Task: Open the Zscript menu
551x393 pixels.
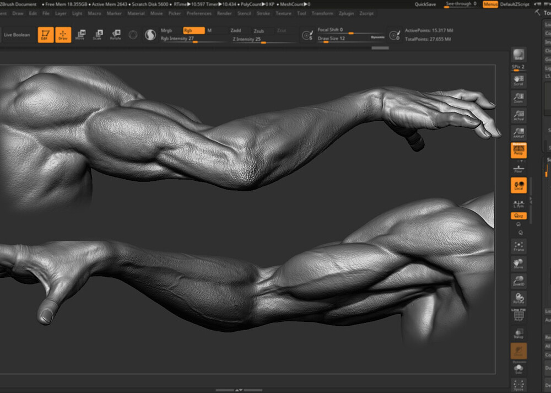Action: (x=366, y=13)
